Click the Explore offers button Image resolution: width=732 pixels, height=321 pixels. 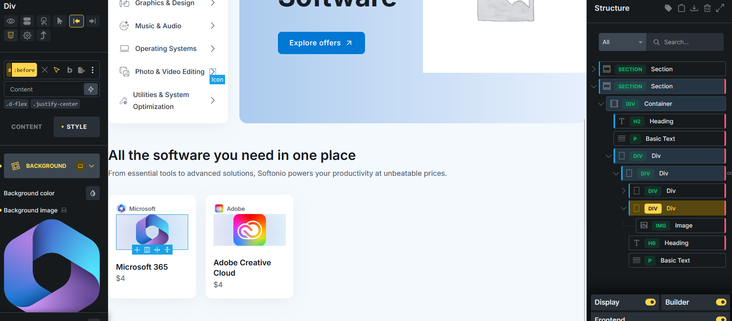coord(321,43)
